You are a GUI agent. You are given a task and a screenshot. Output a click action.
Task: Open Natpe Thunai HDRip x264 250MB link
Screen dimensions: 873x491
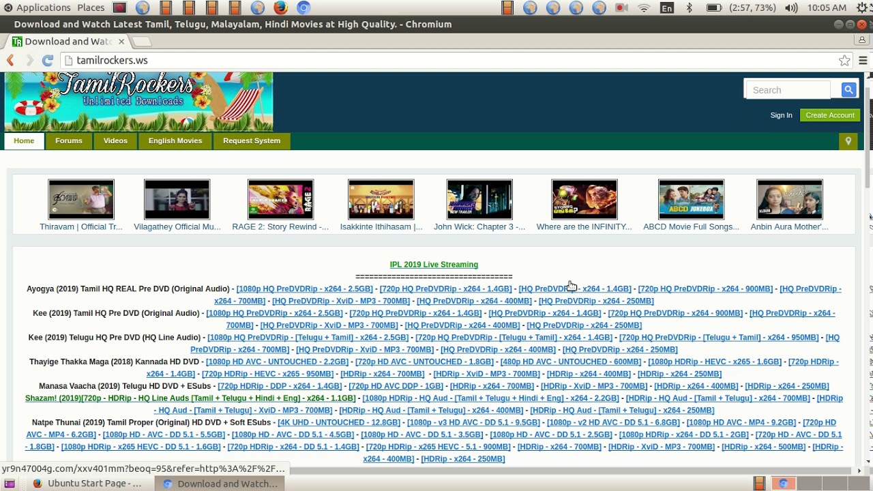463,459
